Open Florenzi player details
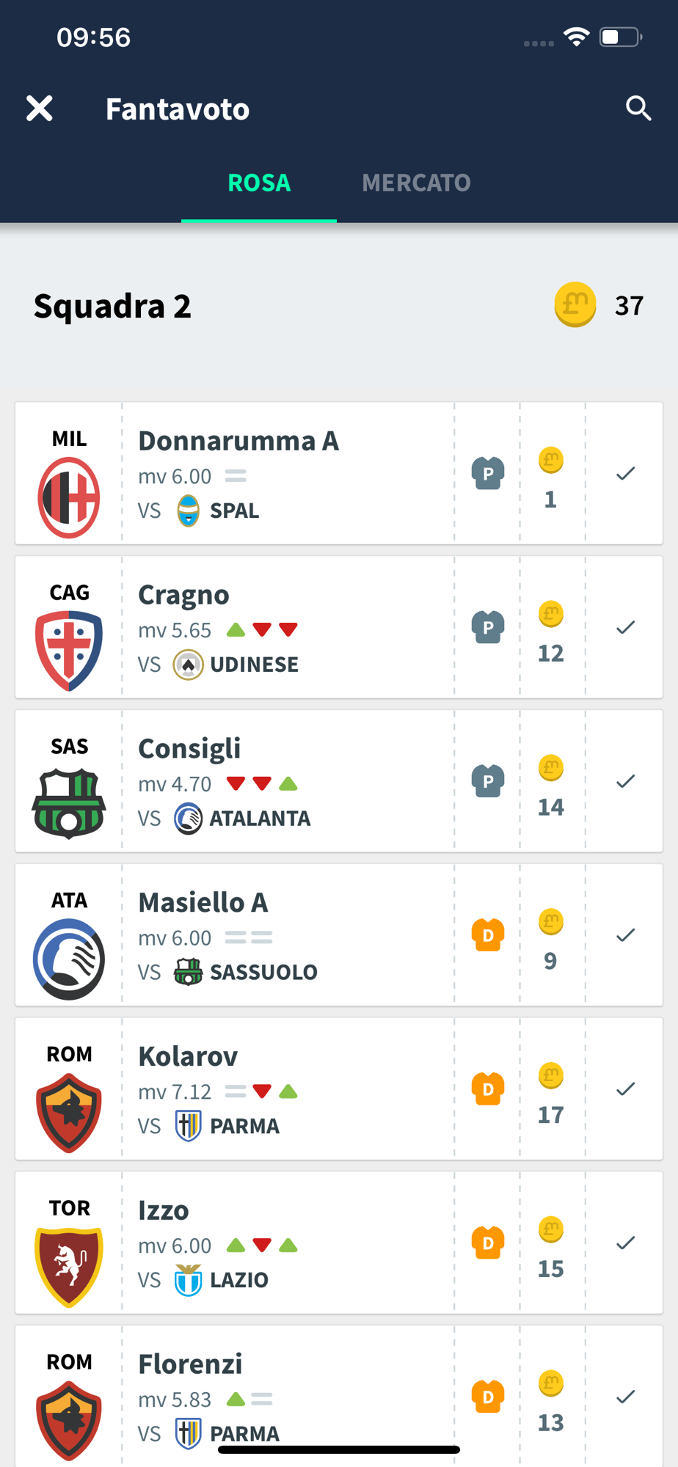Image resolution: width=678 pixels, height=1467 pixels. (x=190, y=1364)
